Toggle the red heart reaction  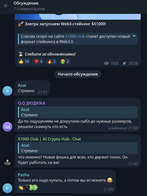tap(38, 61)
